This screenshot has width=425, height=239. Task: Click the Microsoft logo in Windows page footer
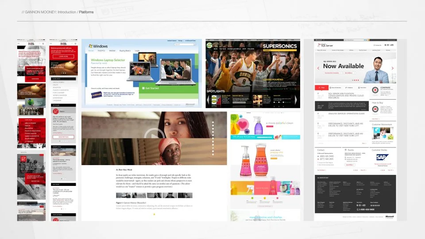click(190, 104)
